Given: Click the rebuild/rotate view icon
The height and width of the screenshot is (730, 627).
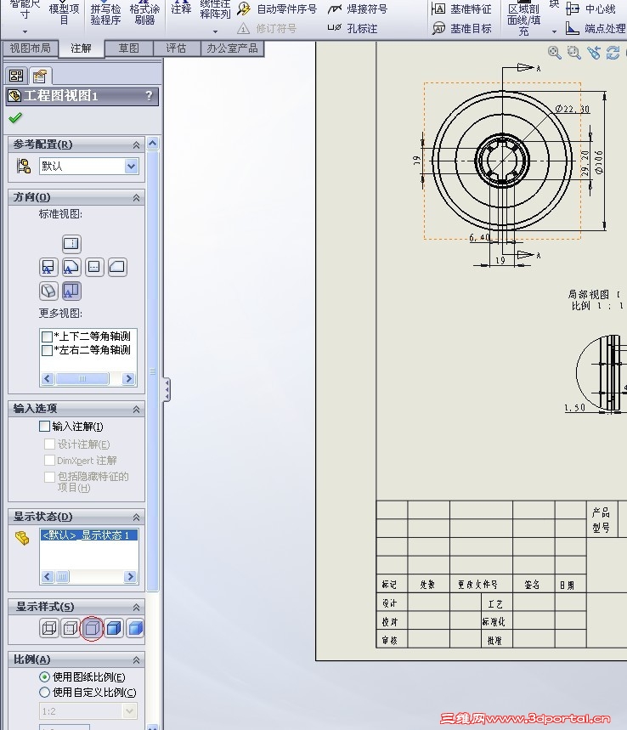Looking at the screenshot, I should click(613, 53).
